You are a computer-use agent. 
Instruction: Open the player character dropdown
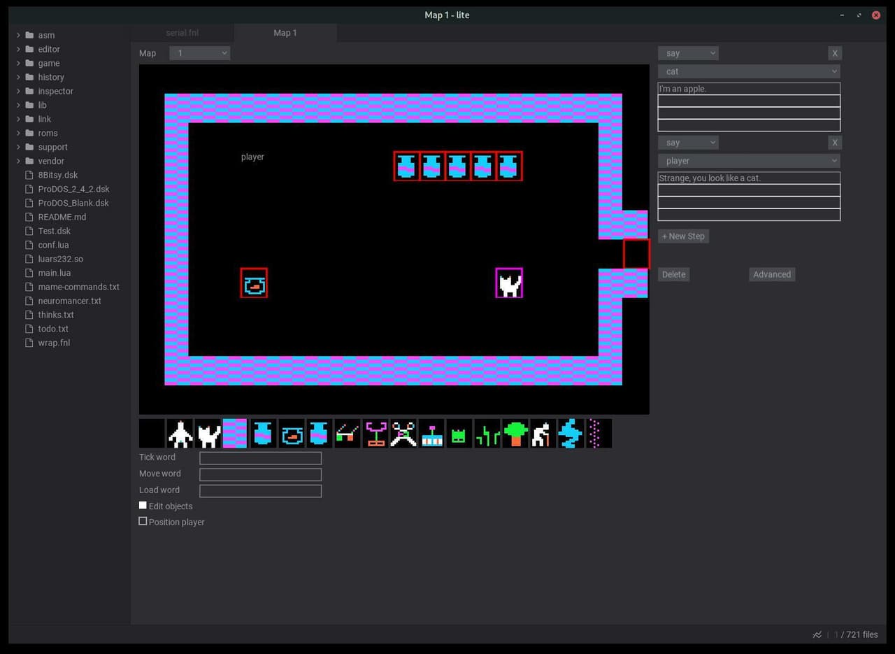click(749, 161)
